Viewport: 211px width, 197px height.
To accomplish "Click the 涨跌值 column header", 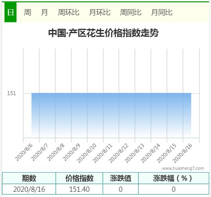I will (121, 178).
